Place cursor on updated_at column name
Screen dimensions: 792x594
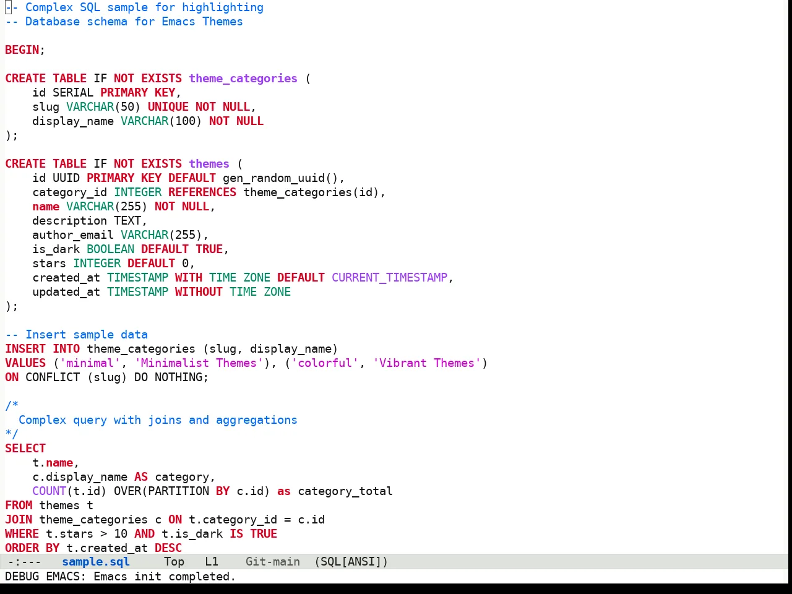click(x=66, y=292)
